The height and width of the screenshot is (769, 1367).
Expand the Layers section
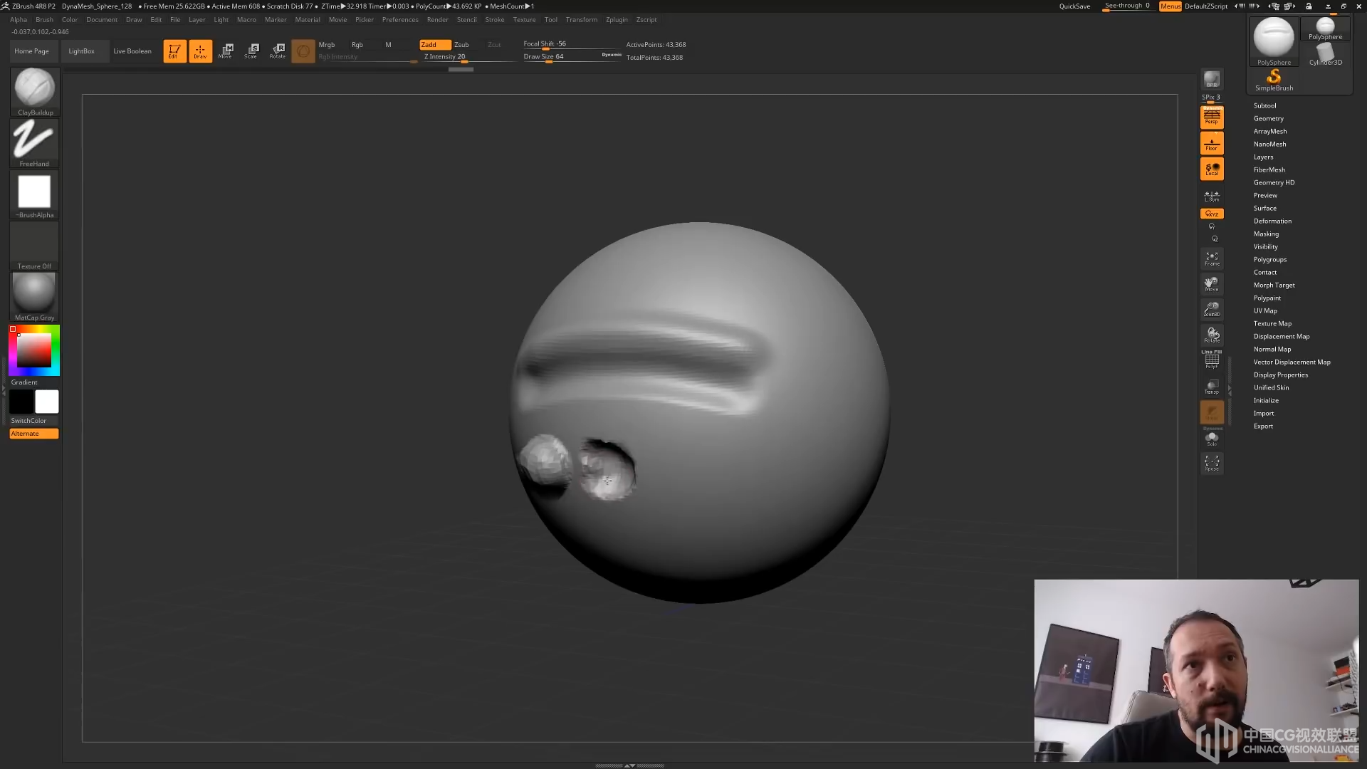click(x=1263, y=157)
